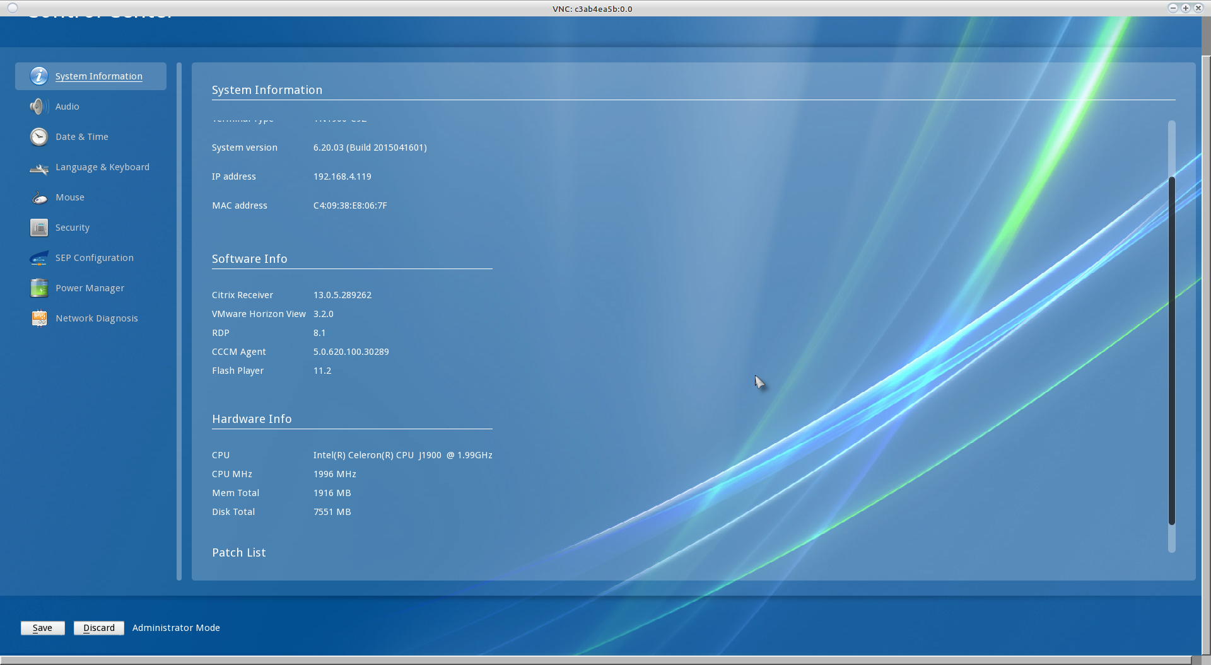Click the Disk Total value 7551 MB

click(x=332, y=512)
